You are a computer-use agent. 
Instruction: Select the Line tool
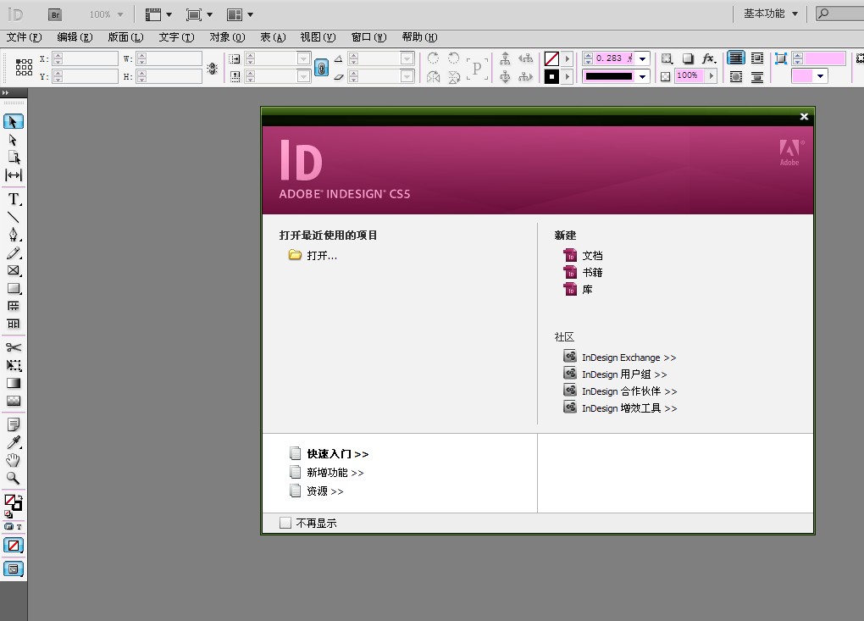(x=14, y=218)
